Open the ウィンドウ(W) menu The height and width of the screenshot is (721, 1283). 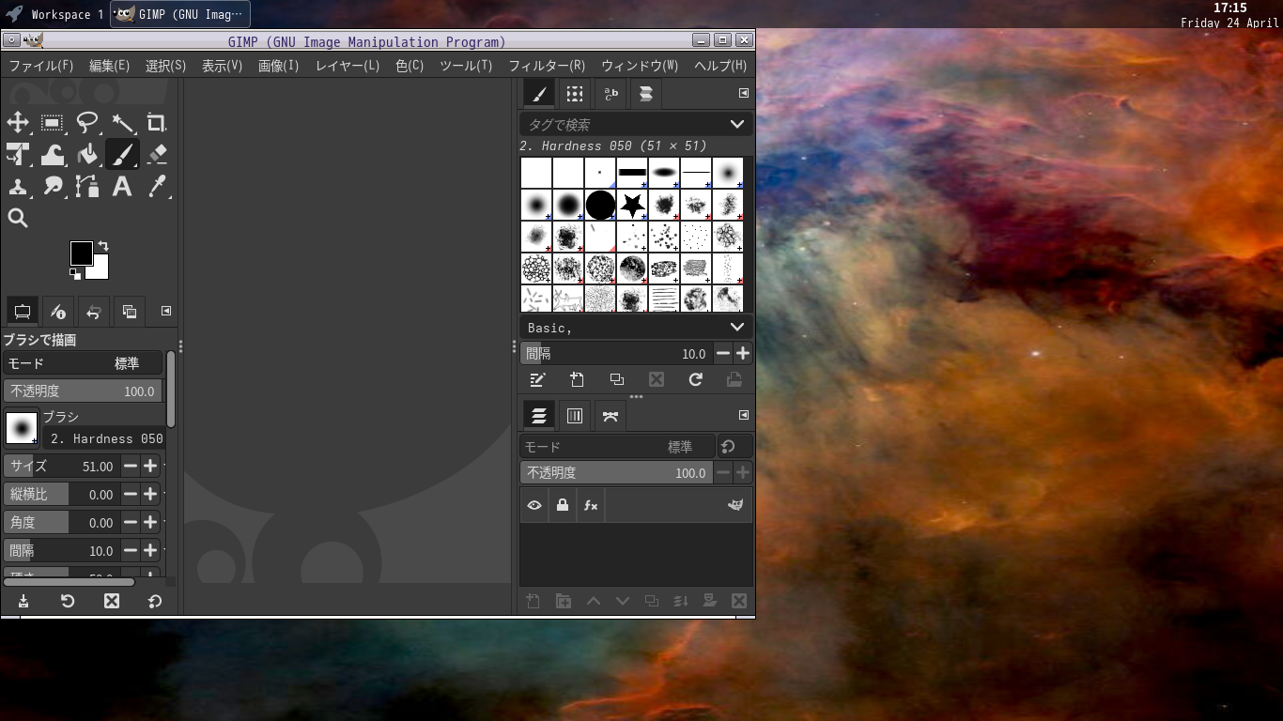coord(640,66)
